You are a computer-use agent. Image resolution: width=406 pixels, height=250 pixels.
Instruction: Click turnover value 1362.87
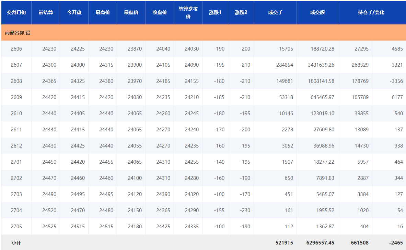(x=325, y=226)
